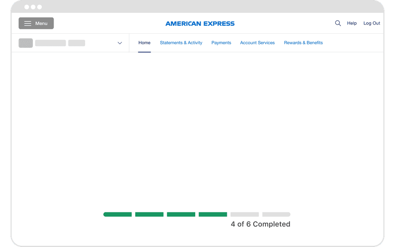Click the first green progress segment

[x=118, y=215]
